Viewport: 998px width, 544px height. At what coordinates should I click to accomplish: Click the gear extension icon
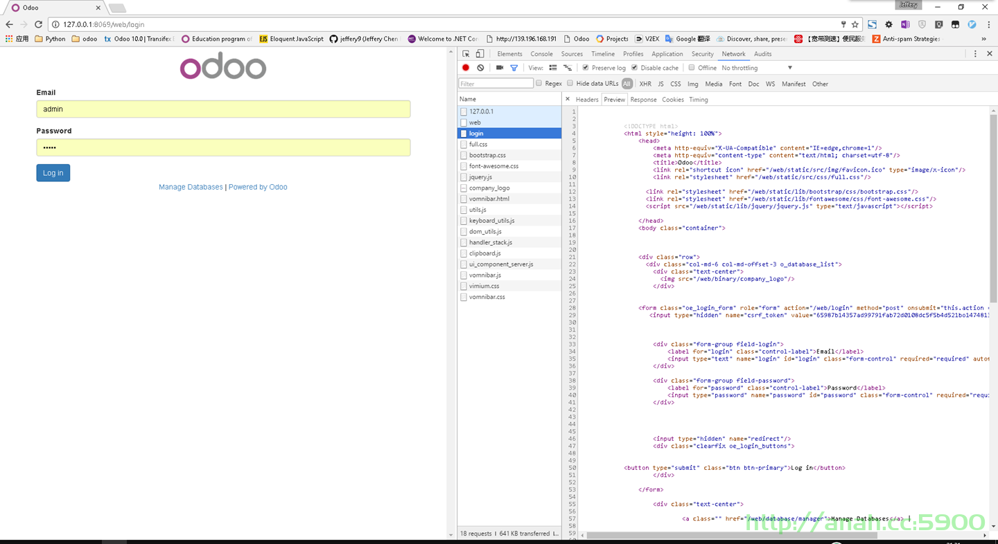tap(888, 24)
